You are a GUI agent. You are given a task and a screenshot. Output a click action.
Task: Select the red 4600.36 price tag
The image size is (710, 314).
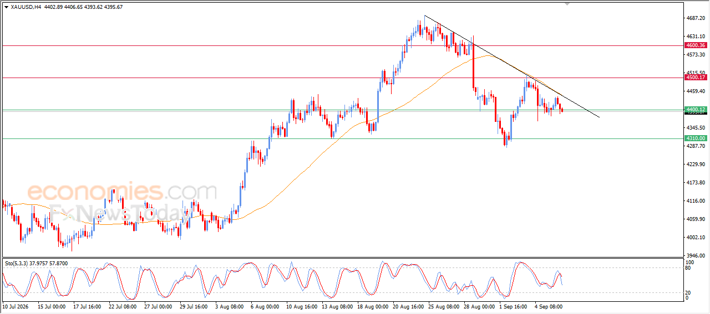tap(695, 45)
